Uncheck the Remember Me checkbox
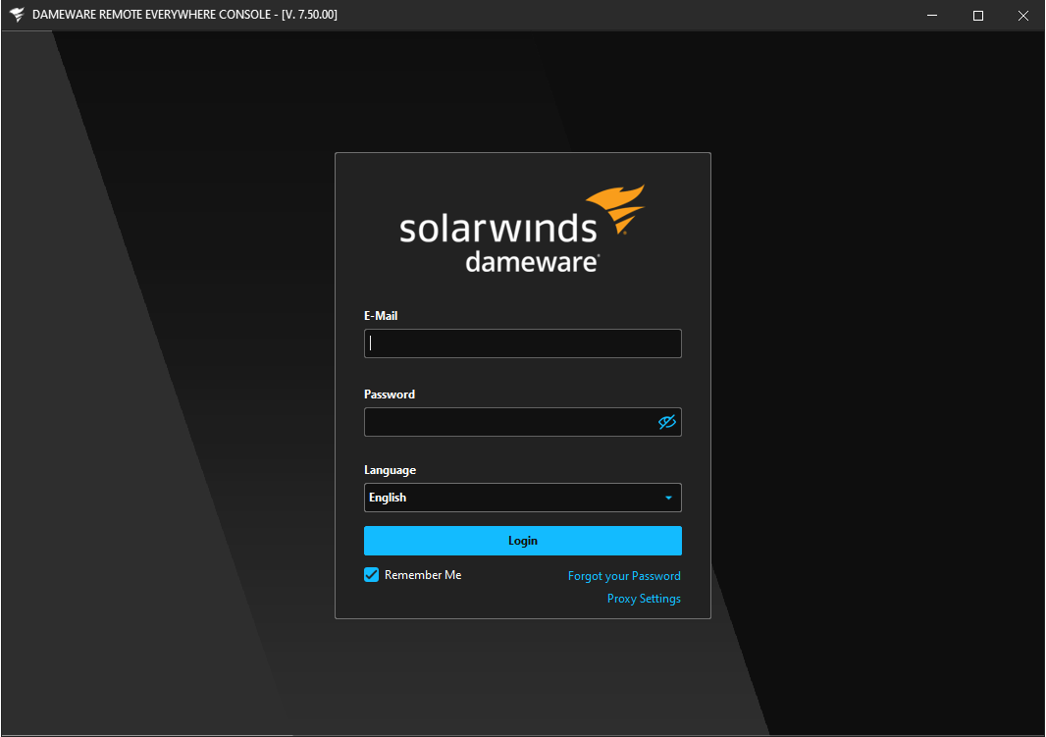This screenshot has width=1046, height=737. (x=372, y=575)
